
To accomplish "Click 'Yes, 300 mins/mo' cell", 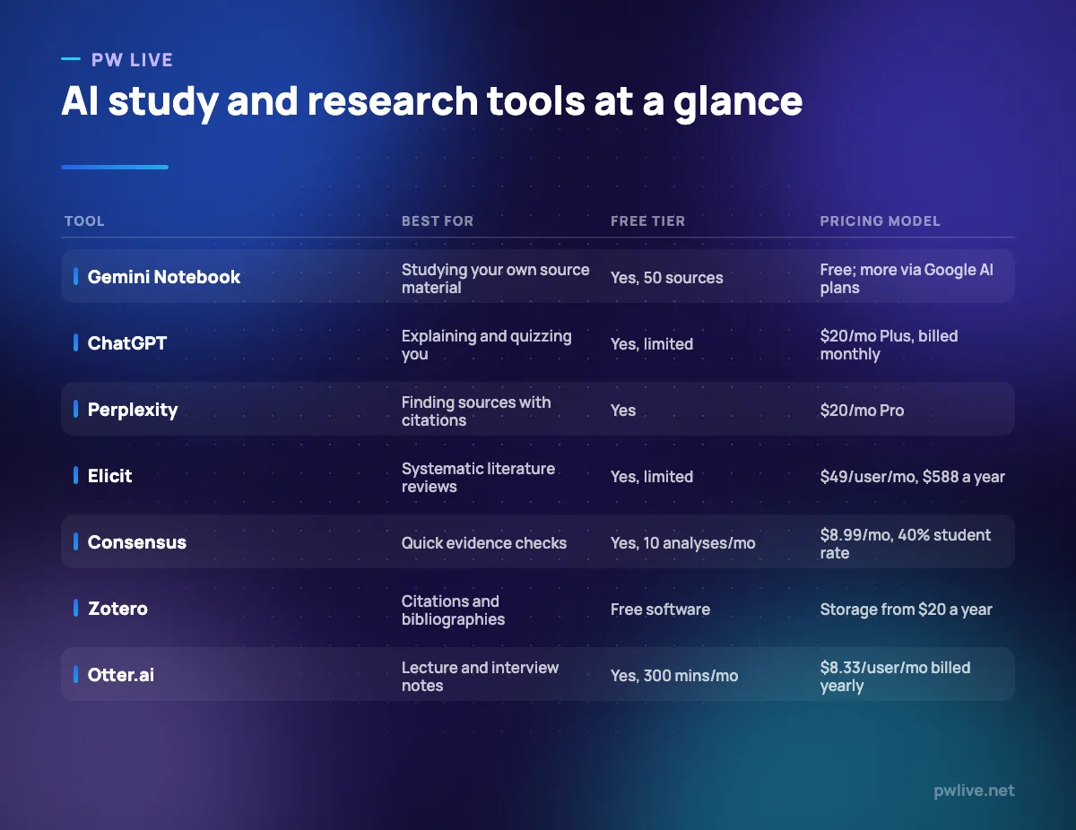I will point(674,676).
